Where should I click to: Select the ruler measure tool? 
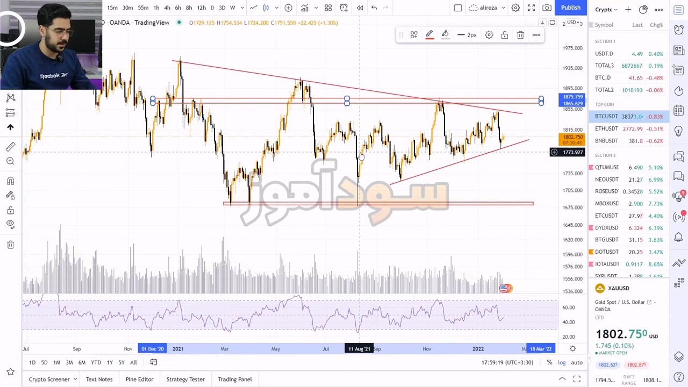click(x=10, y=147)
